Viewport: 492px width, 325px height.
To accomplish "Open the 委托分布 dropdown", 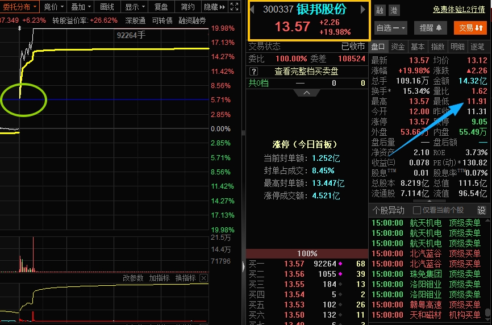I will tap(19, 7).
